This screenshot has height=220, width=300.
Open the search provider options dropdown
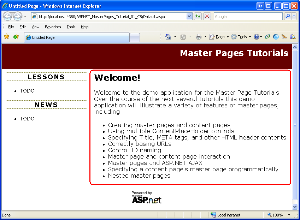[294, 17]
